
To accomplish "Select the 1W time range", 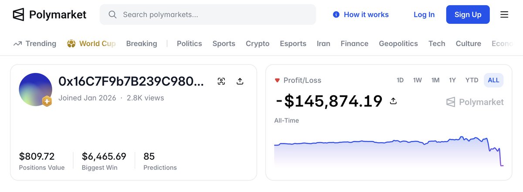I will [x=418, y=80].
